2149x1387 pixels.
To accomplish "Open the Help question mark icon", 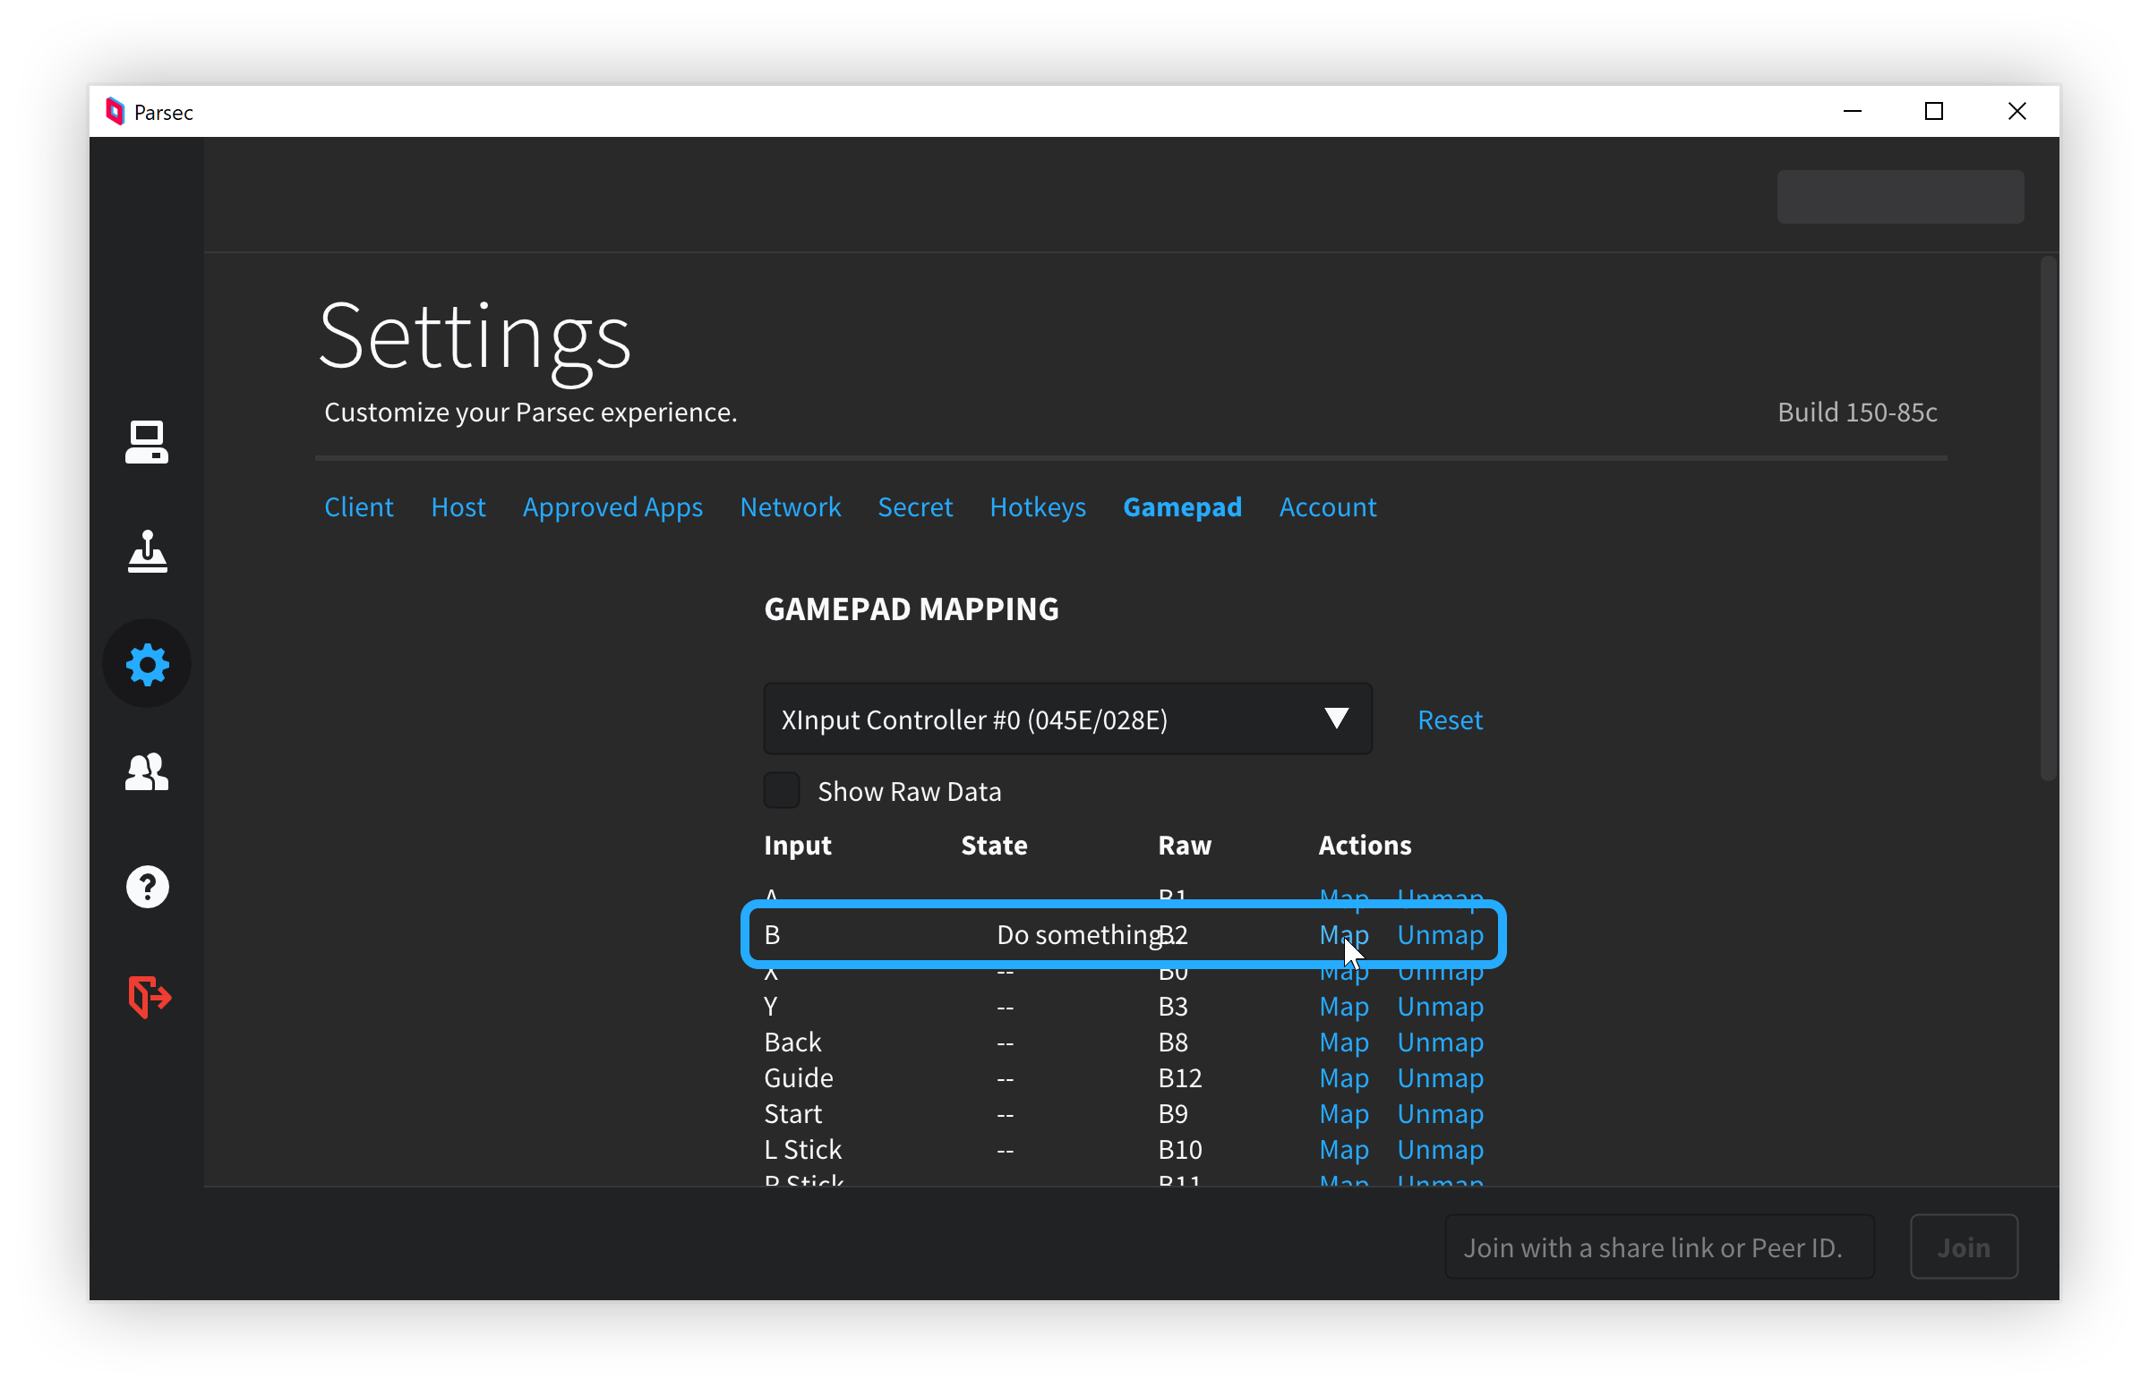I will click(x=147, y=887).
